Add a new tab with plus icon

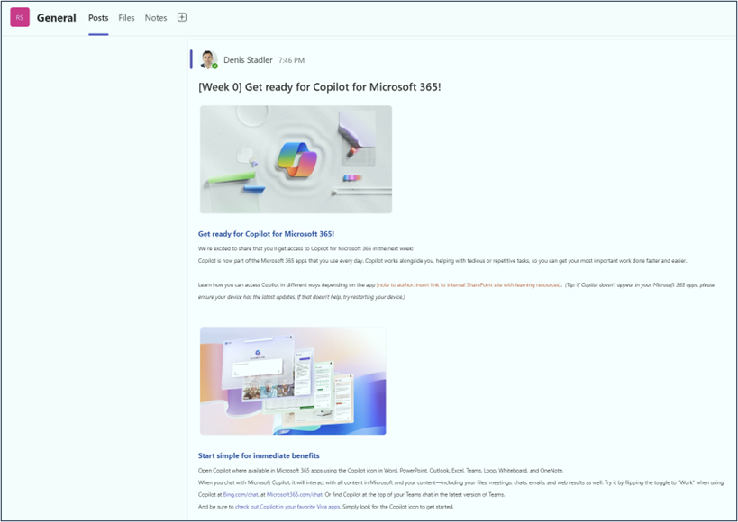pyautogui.click(x=182, y=17)
